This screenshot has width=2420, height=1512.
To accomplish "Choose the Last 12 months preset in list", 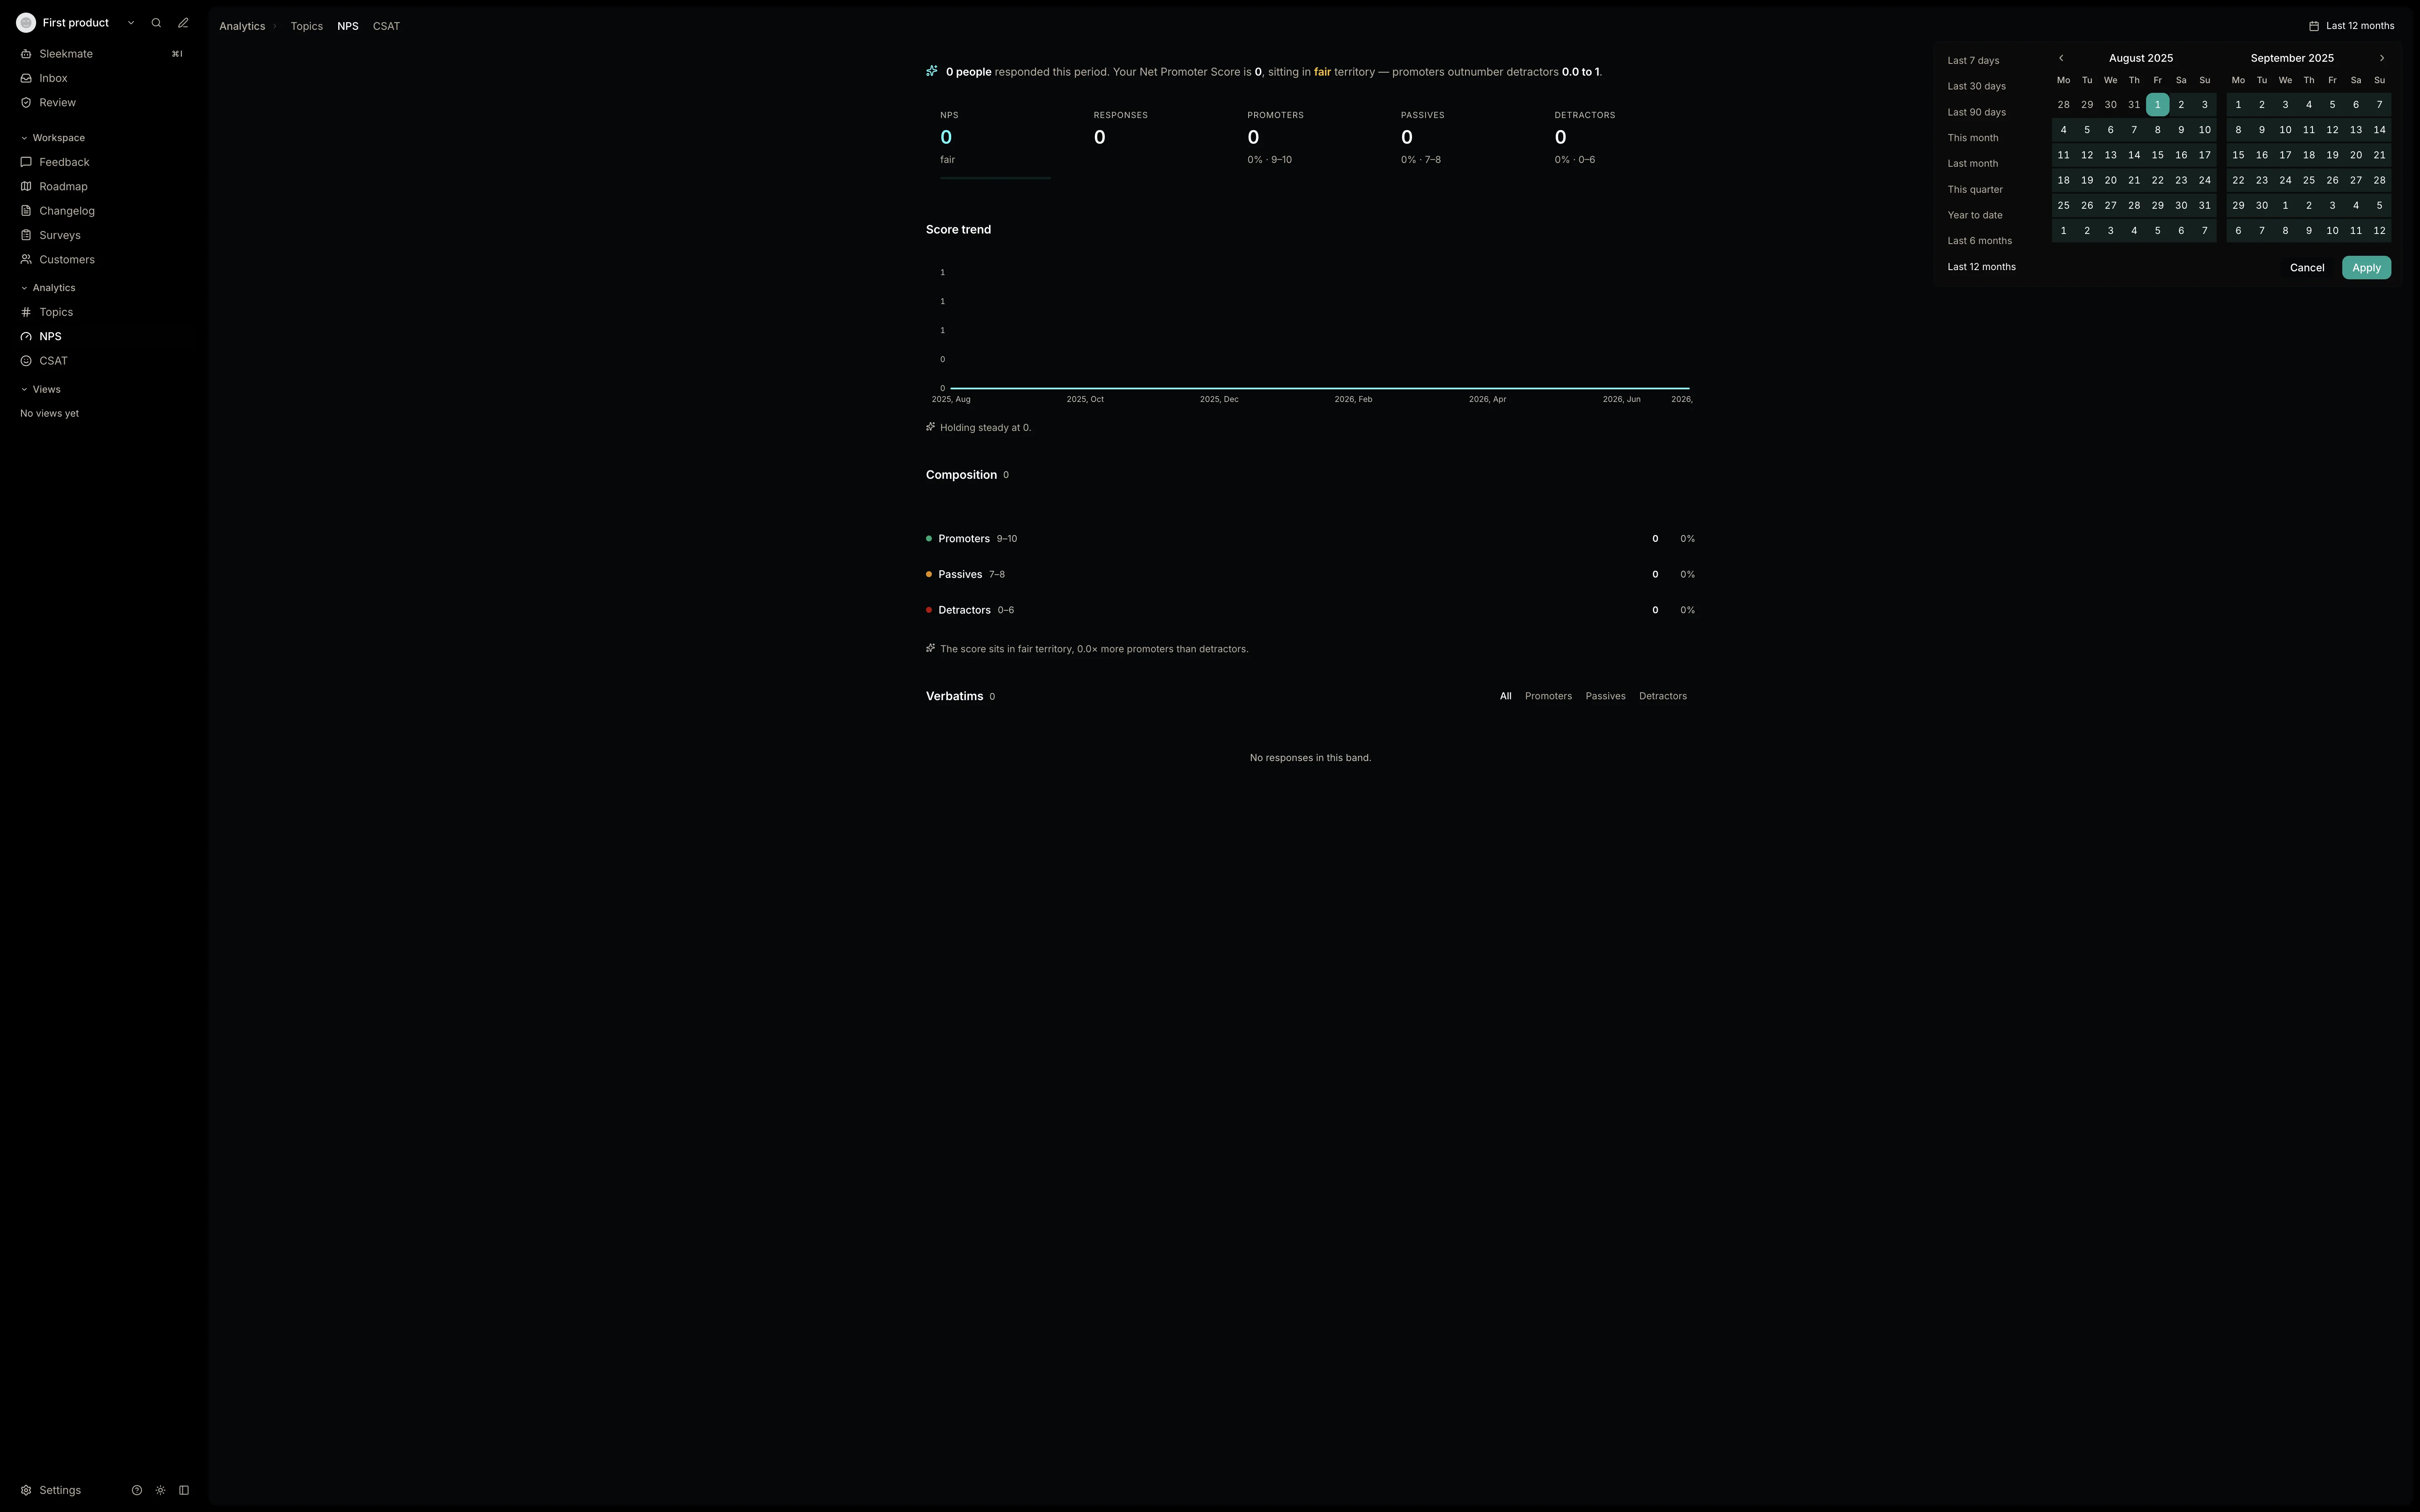I will click(1981, 267).
